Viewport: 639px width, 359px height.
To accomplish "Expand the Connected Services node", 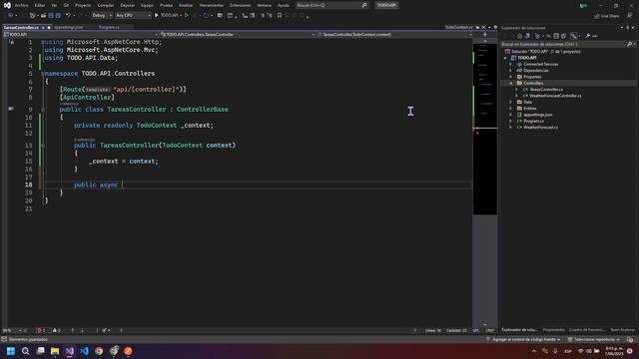I will point(511,64).
